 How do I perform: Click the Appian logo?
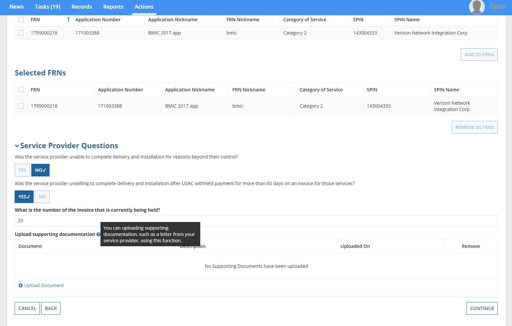[497, 7]
